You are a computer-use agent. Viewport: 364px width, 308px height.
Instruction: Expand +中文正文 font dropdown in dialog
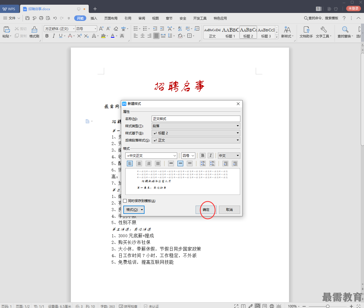click(175, 156)
